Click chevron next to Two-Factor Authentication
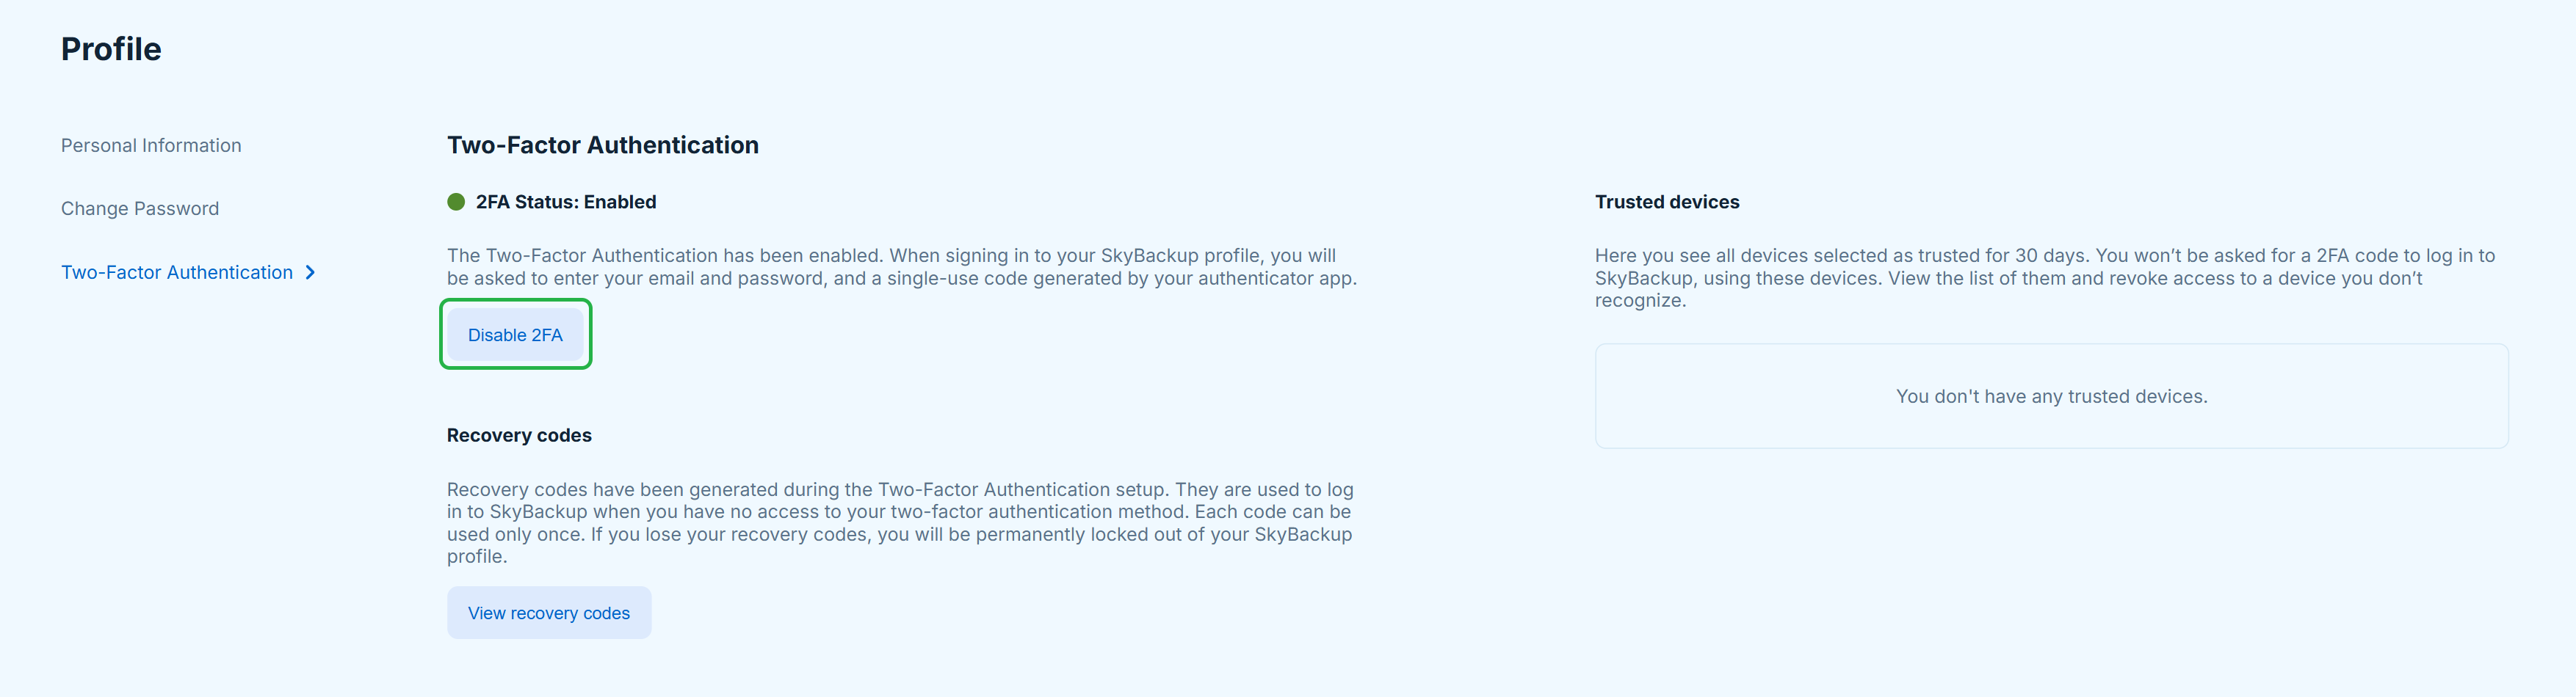This screenshot has width=2576, height=697. (310, 273)
